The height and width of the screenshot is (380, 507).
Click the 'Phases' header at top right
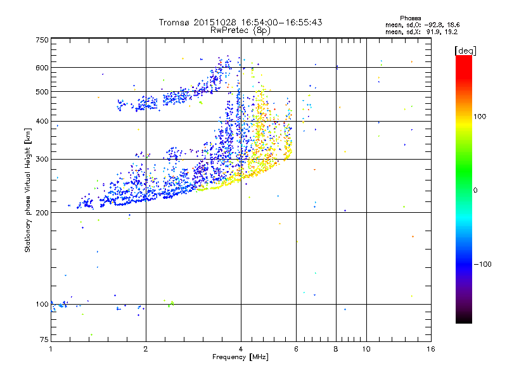[410, 18]
